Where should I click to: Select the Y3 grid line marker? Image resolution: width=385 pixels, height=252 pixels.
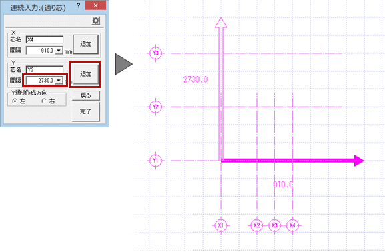(155, 53)
